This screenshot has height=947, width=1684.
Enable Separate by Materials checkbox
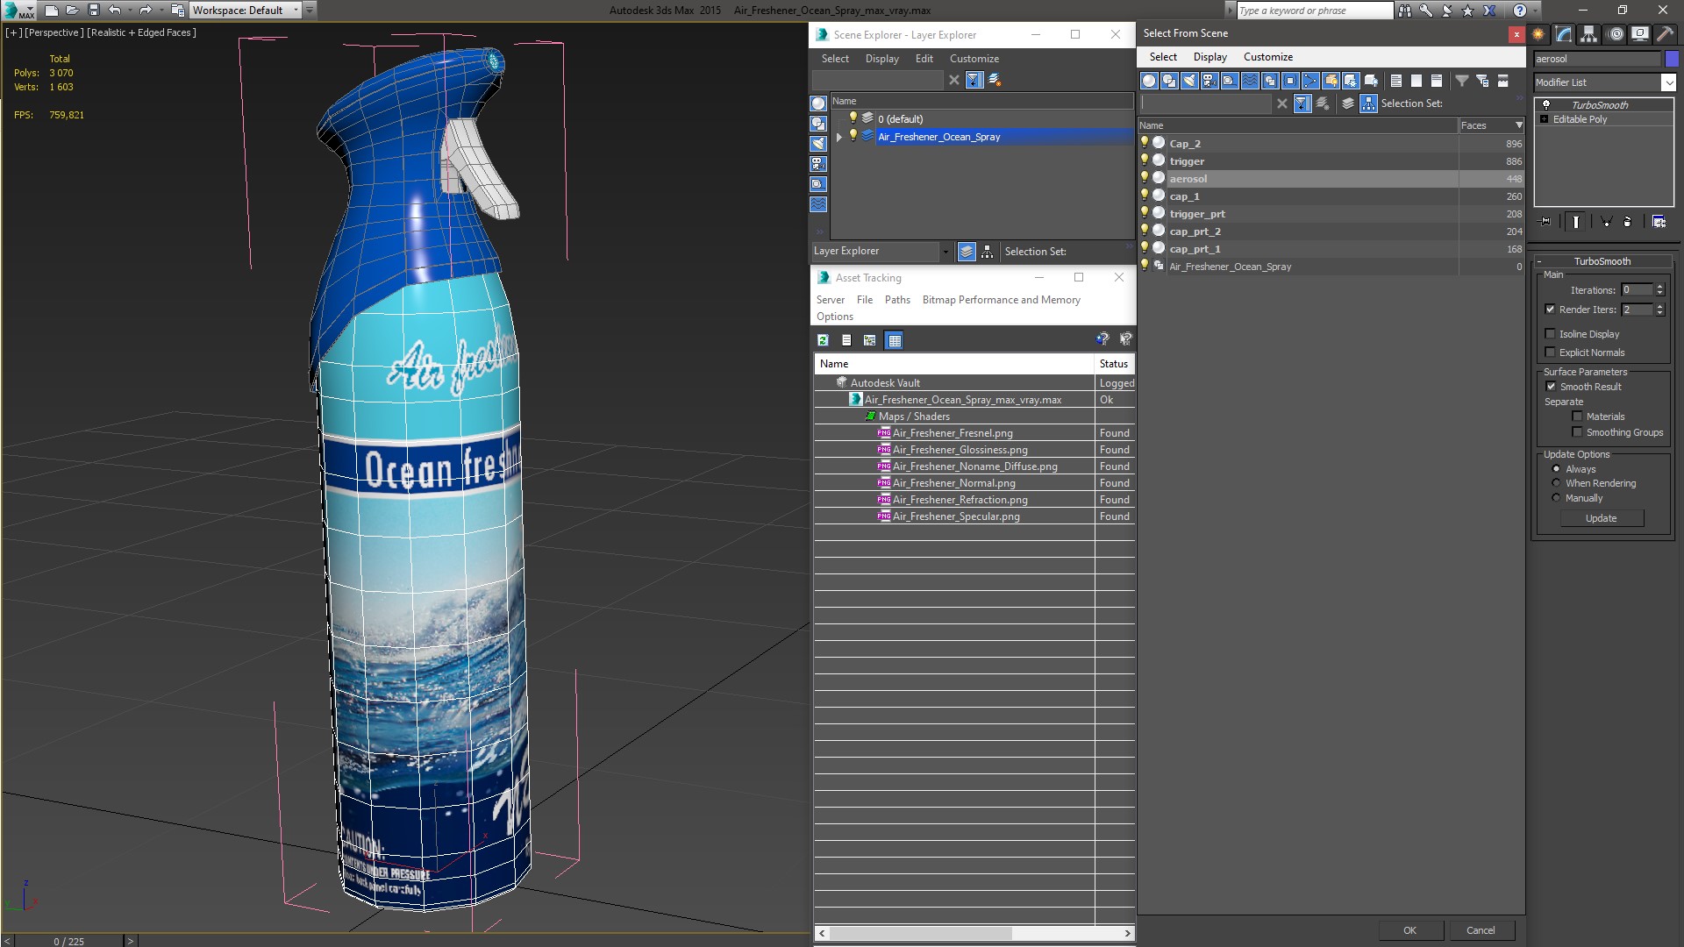point(1577,417)
